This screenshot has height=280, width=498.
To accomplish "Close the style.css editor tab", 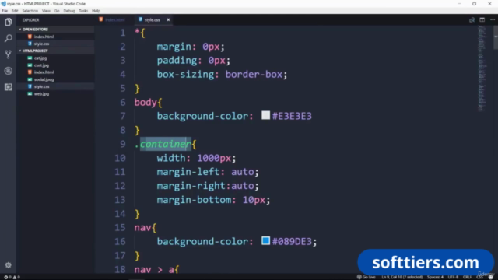I will 168,19.
